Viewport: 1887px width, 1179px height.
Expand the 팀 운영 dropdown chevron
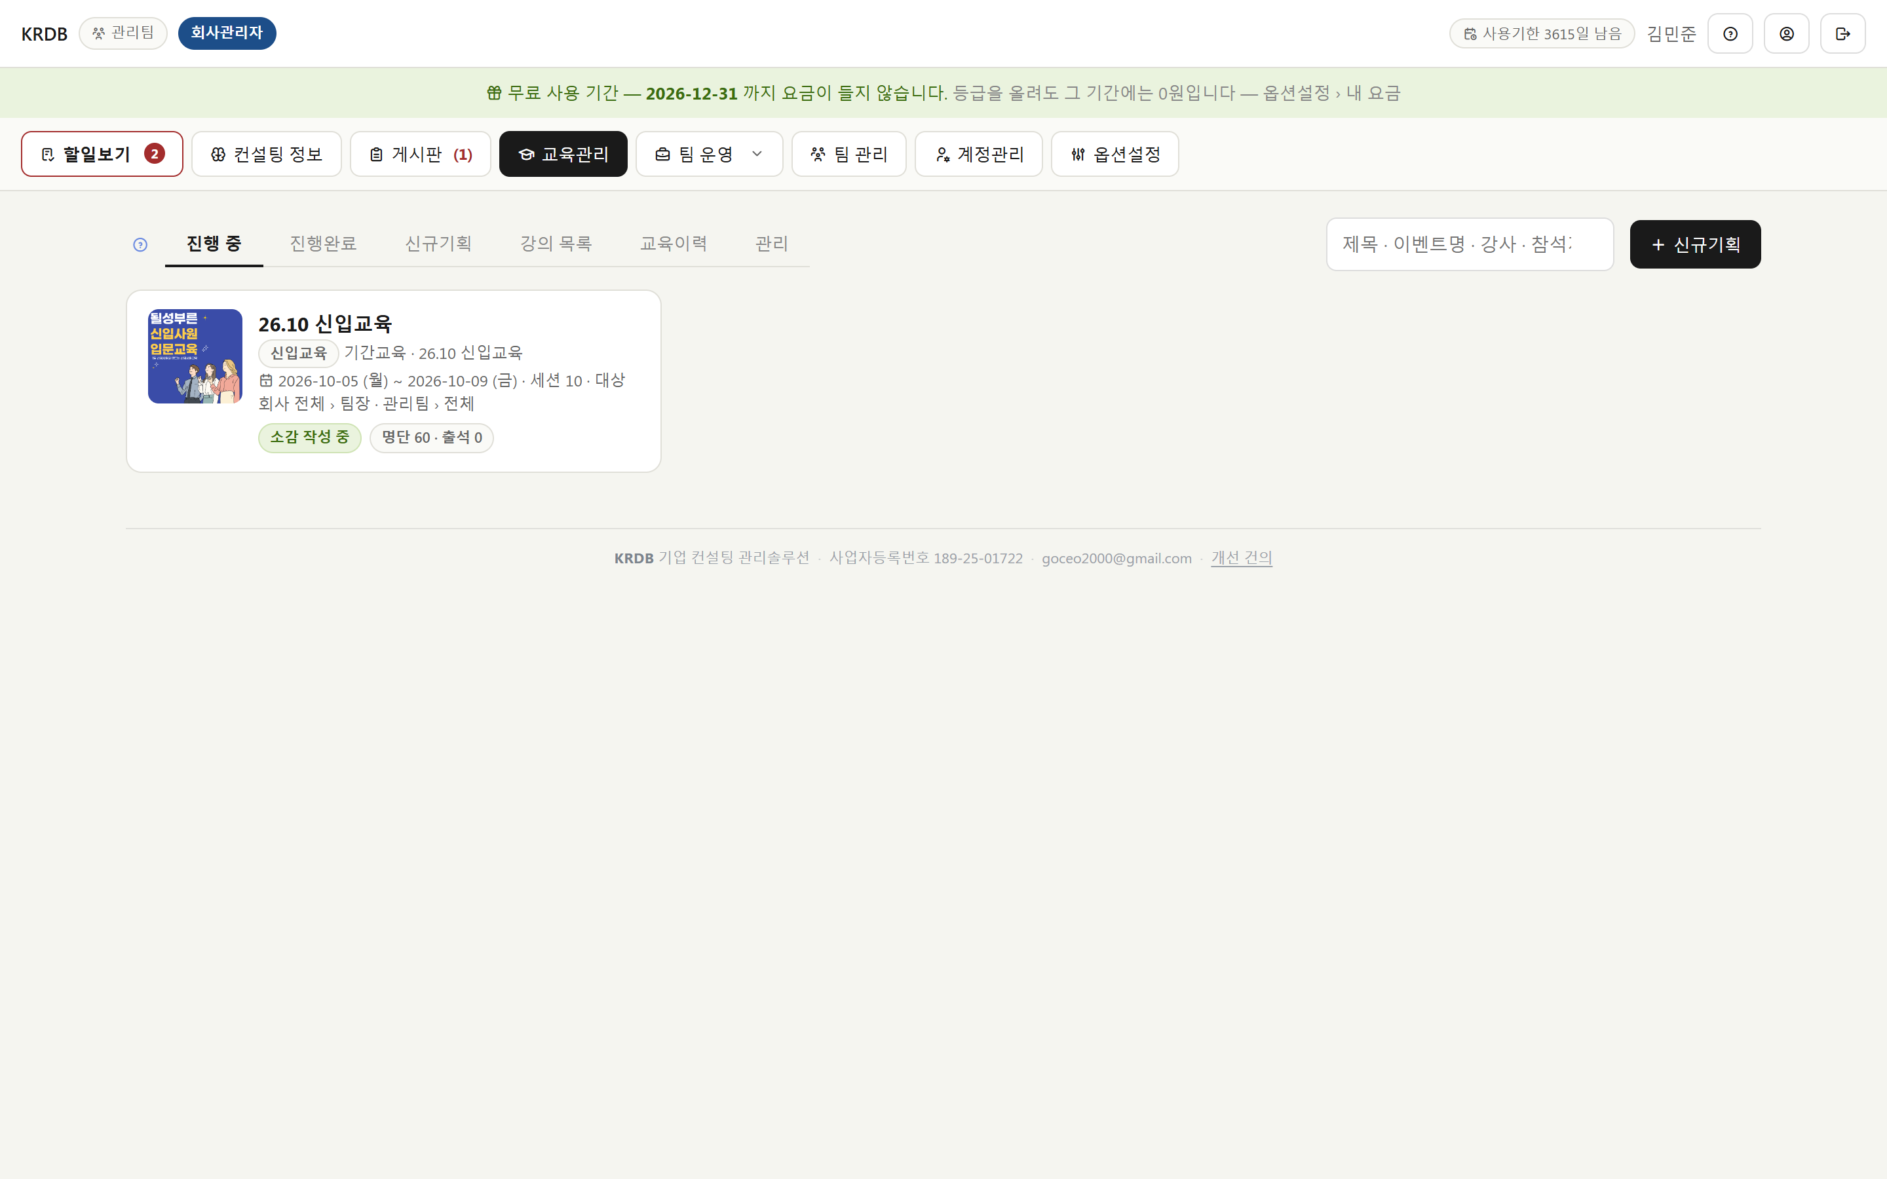[756, 155]
